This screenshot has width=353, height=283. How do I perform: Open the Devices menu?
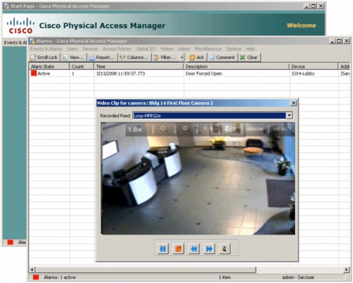pyautogui.click(x=90, y=49)
